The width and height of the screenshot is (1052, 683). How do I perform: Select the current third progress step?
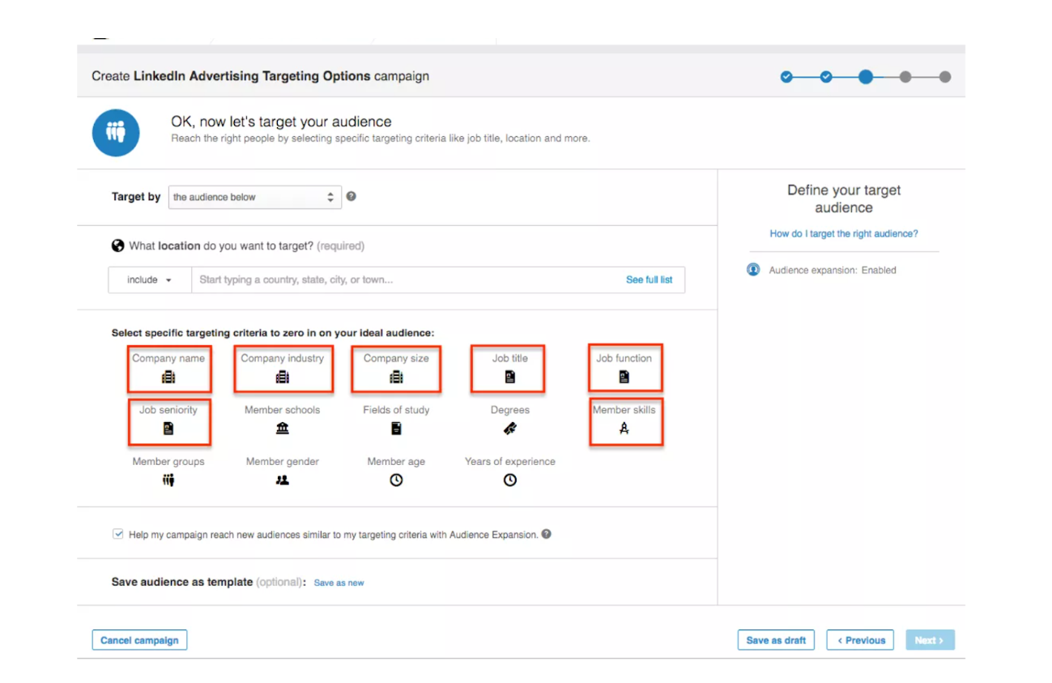tap(866, 77)
